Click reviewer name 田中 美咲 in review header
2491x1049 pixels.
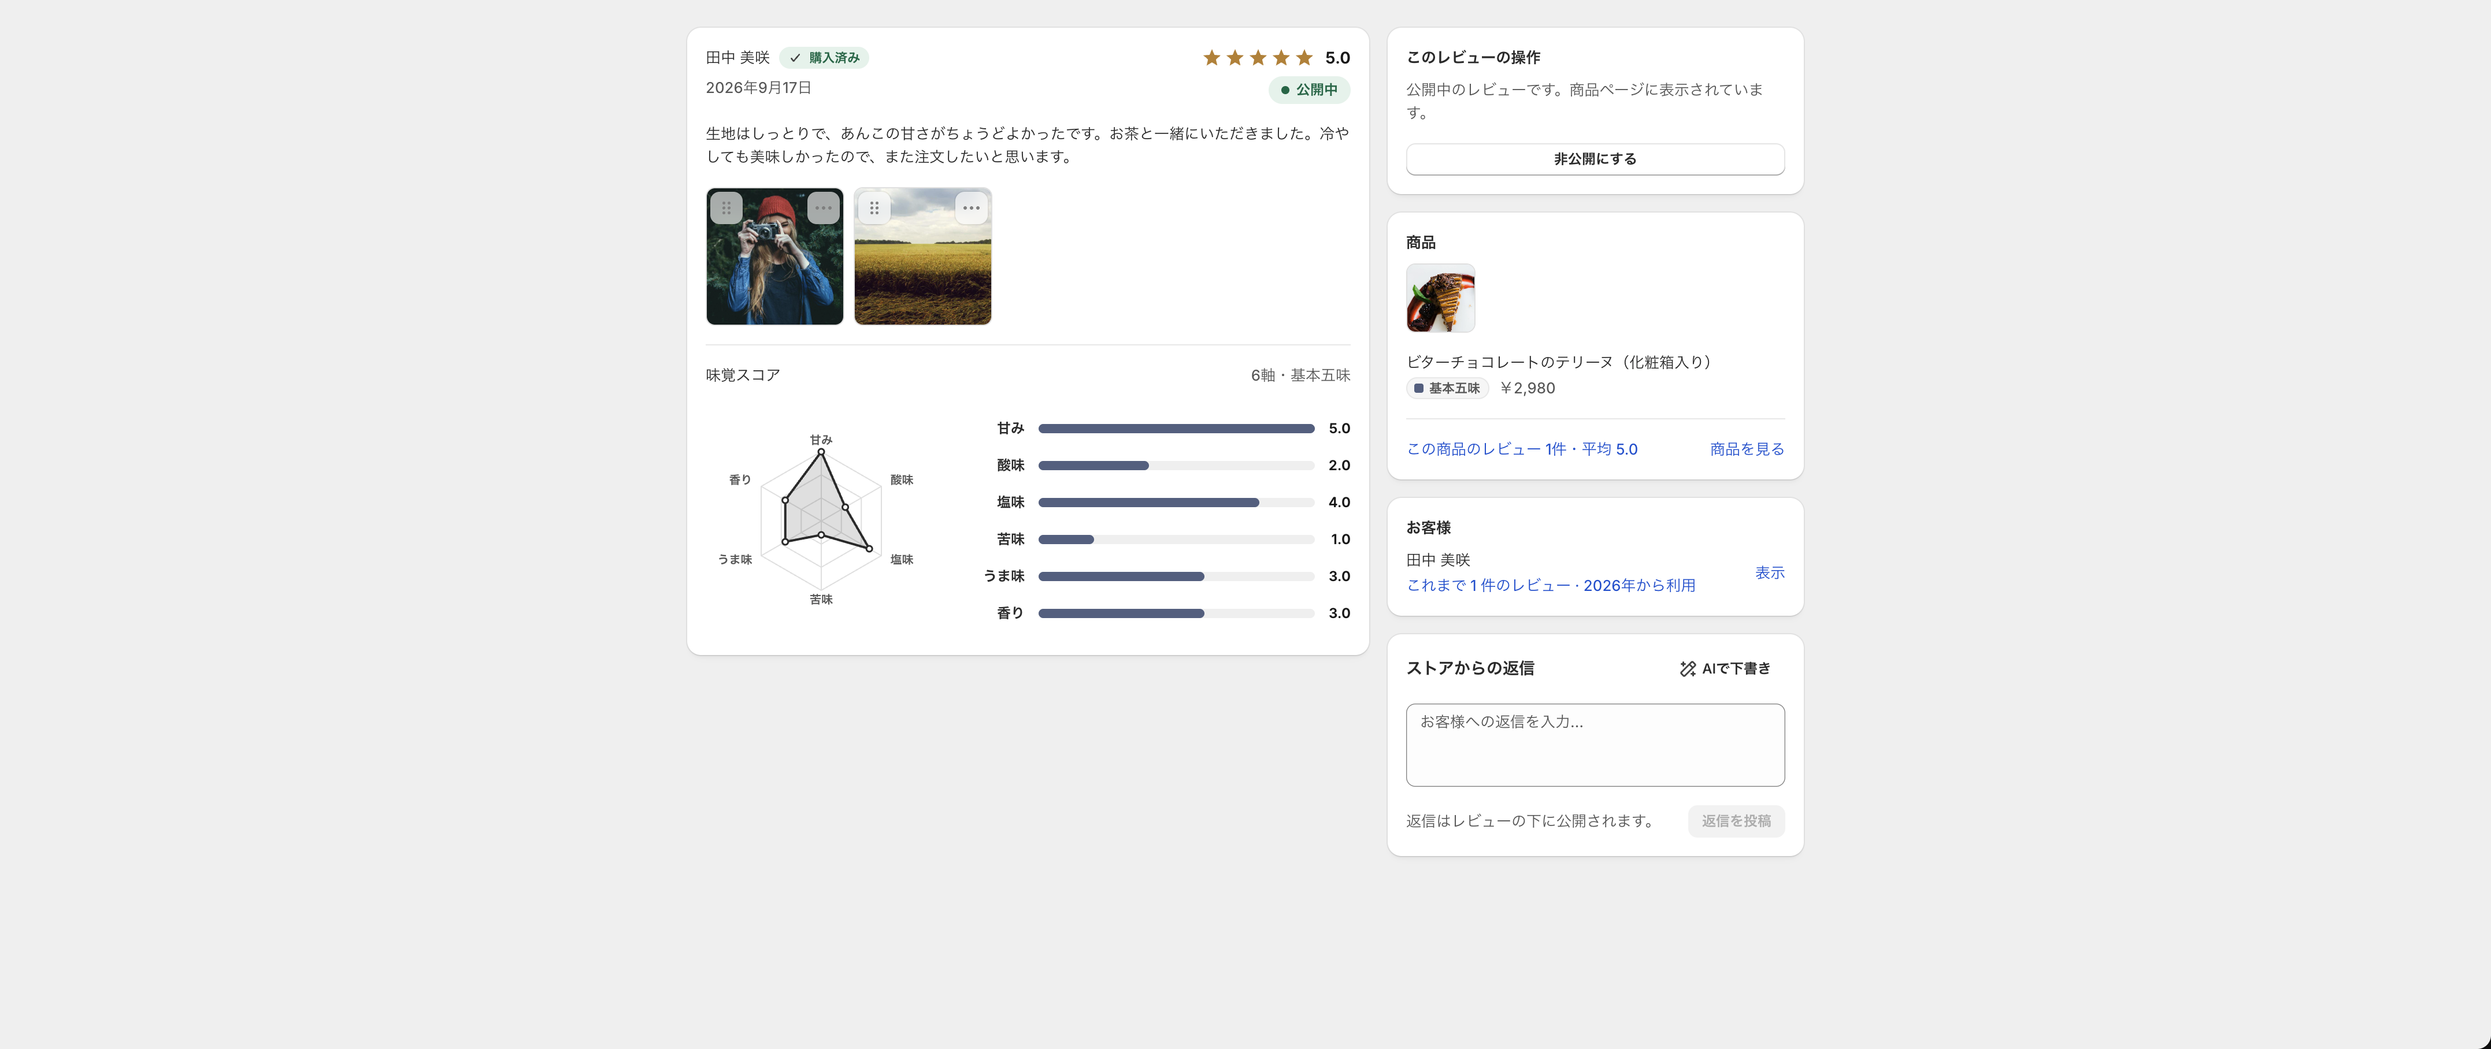[737, 58]
